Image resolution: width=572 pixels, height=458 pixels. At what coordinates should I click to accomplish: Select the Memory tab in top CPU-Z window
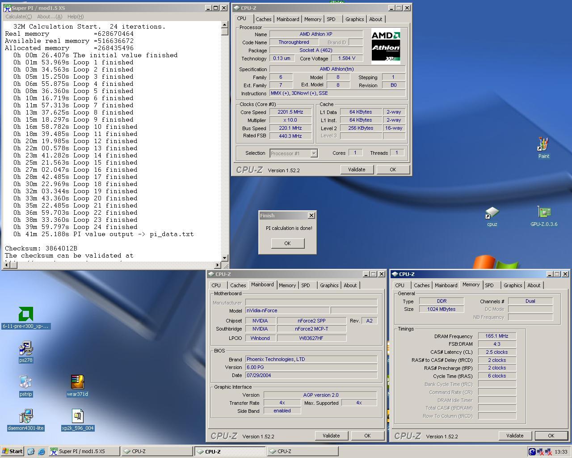312,19
